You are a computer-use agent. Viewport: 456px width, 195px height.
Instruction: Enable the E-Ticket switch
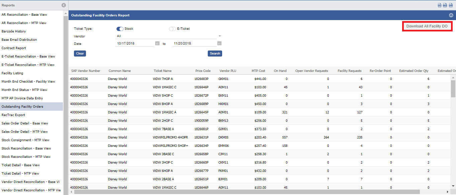[x=172, y=29]
